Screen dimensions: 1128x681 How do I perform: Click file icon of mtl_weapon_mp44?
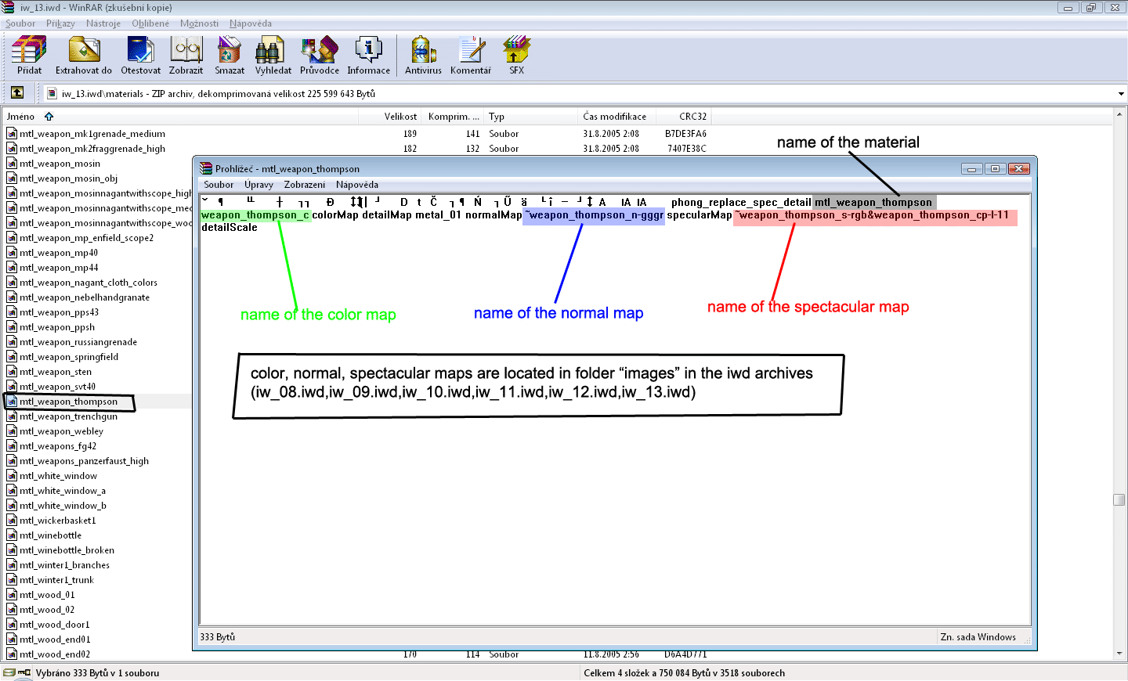[x=12, y=268]
